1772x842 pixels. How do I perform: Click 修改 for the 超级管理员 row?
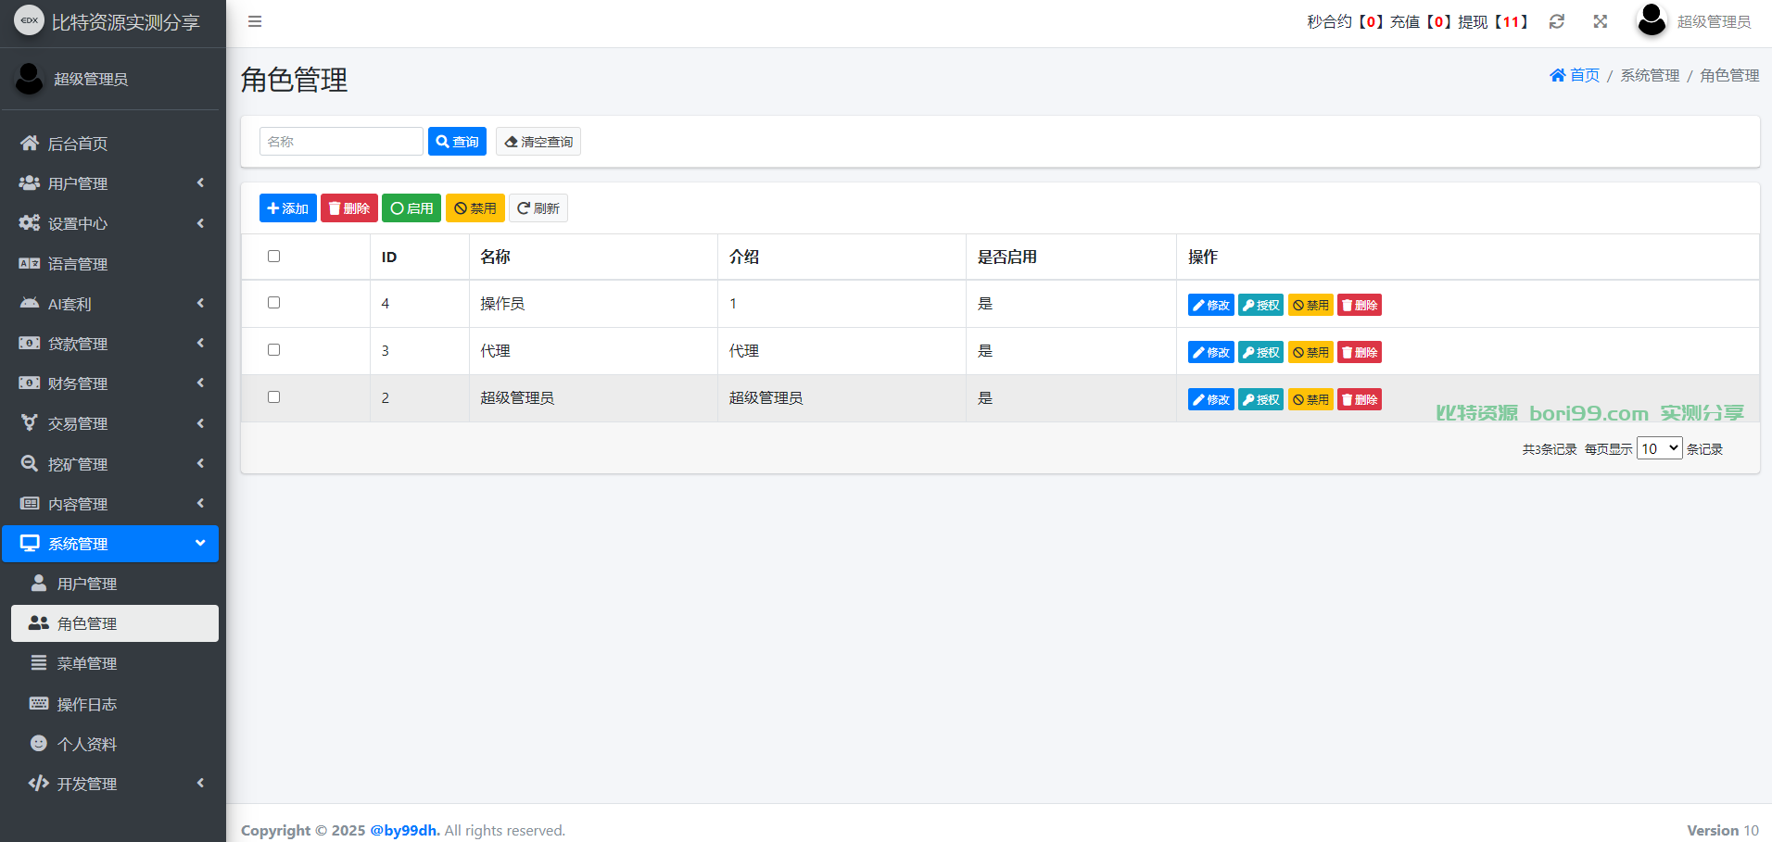1211,399
